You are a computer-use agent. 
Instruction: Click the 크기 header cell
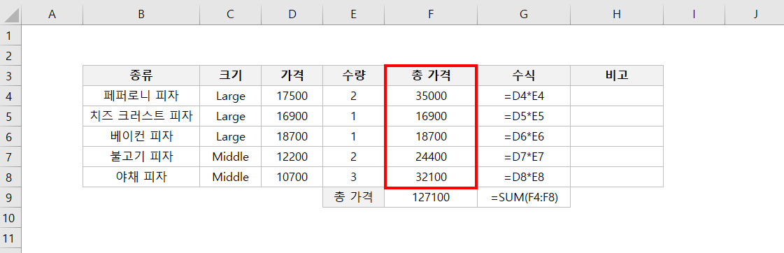(230, 75)
